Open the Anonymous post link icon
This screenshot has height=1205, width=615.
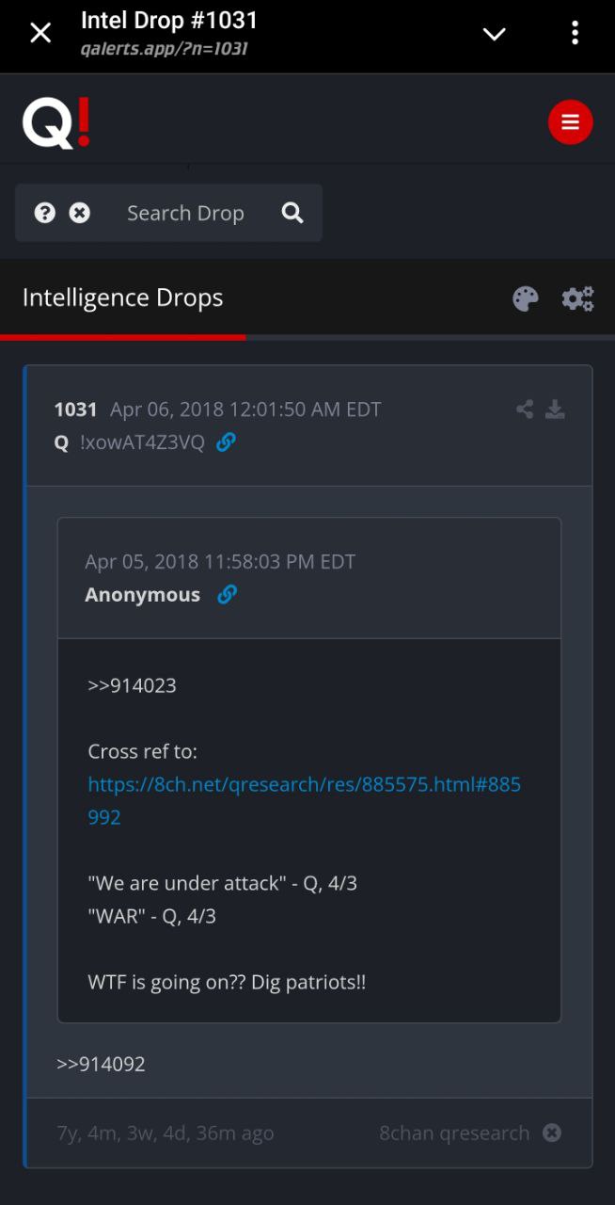(x=227, y=595)
